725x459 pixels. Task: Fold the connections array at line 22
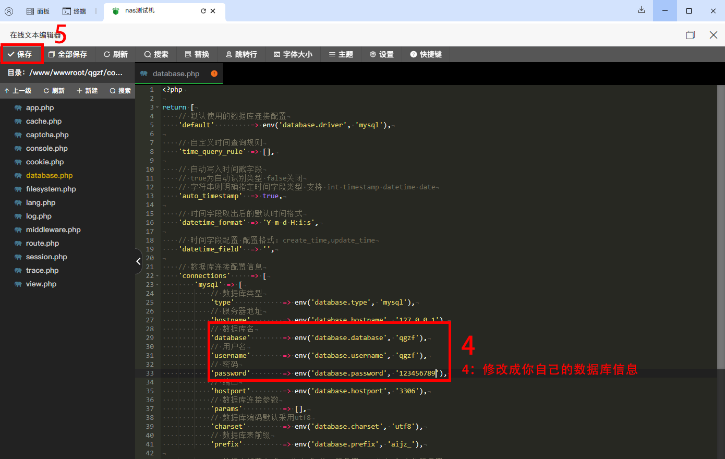pos(158,276)
